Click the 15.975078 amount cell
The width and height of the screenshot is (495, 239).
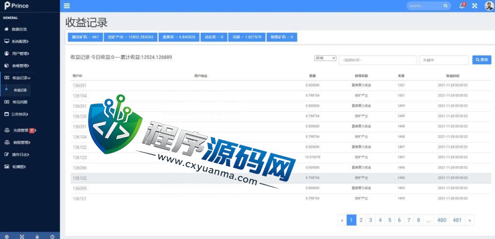313,157
